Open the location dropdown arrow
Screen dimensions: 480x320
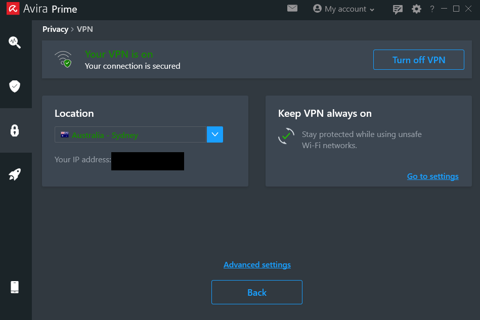click(x=215, y=134)
